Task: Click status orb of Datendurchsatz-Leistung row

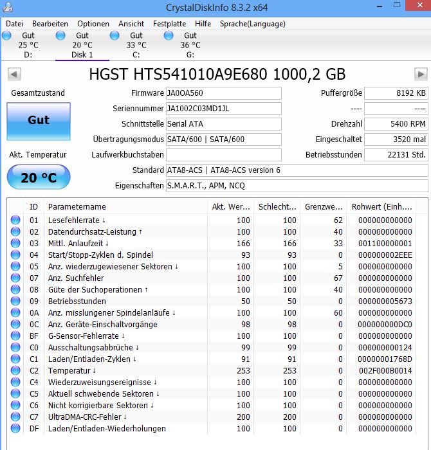Action: point(15,231)
